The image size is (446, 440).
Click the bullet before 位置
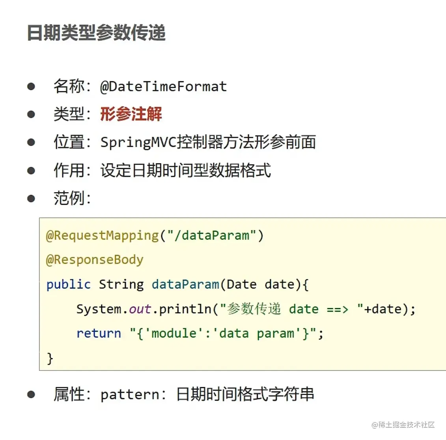click(x=31, y=142)
